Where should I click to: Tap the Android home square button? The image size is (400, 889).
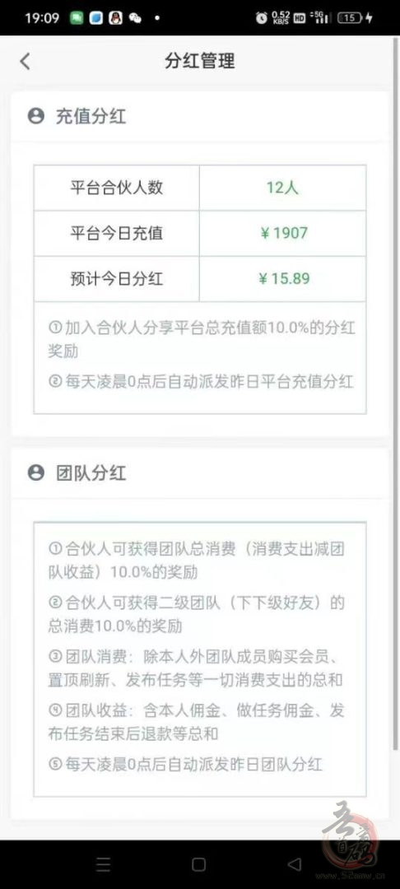tap(199, 864)
